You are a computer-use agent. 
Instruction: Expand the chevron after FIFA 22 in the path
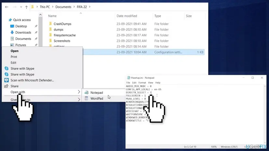tap(90, 7)
